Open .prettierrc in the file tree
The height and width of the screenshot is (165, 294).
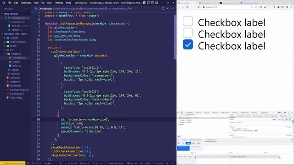(15, 82)
